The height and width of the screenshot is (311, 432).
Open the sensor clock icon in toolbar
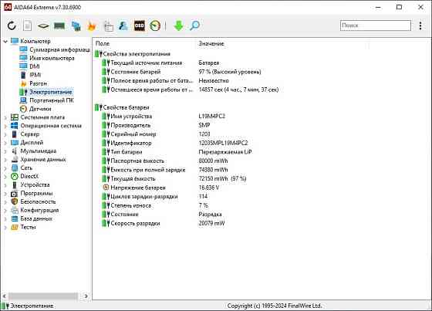(155, 25)
